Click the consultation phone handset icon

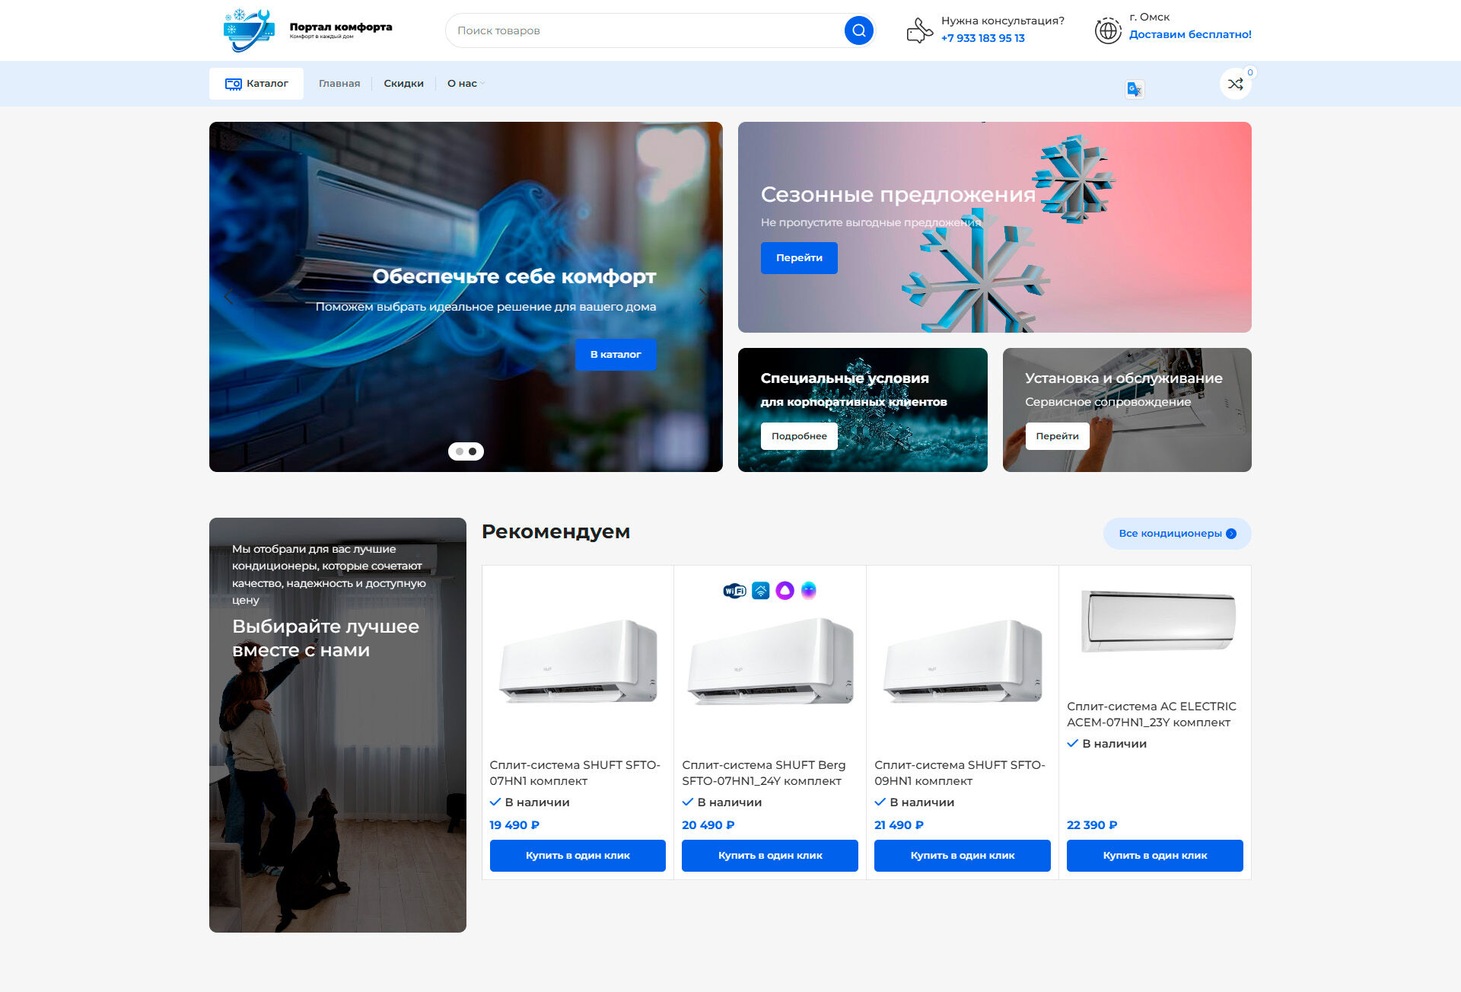[919, 30]
